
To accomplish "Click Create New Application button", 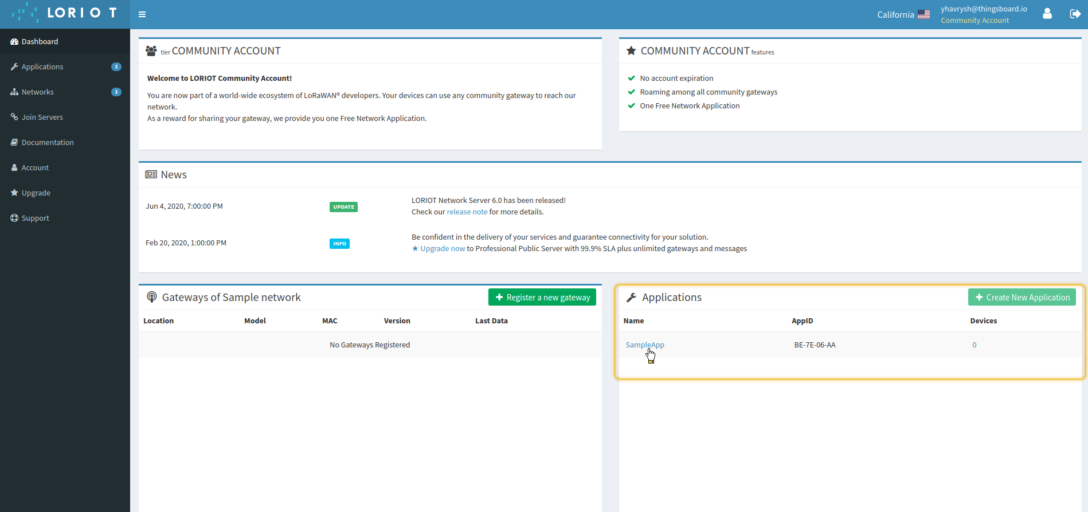I will (1022, 297).
